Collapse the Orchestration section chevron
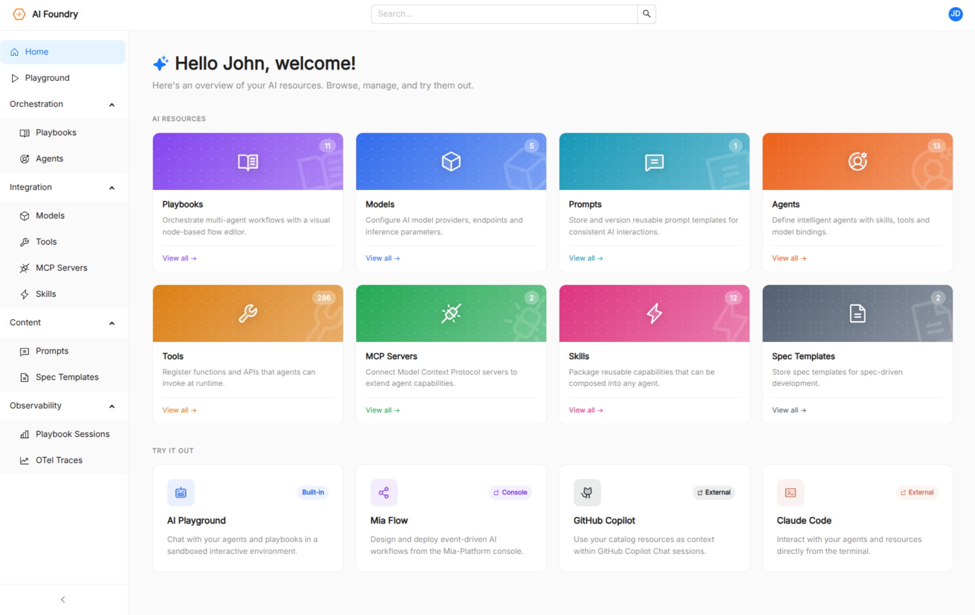 [112, 105]
